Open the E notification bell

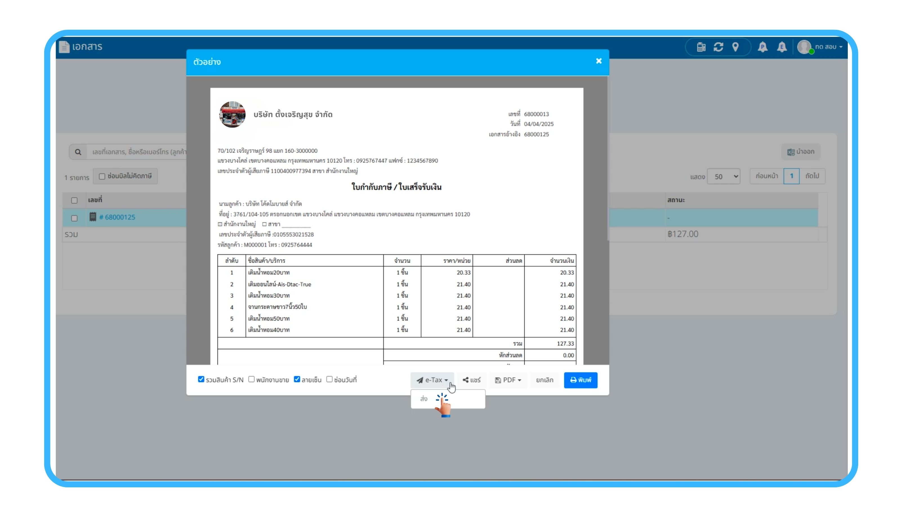(782, 47)
